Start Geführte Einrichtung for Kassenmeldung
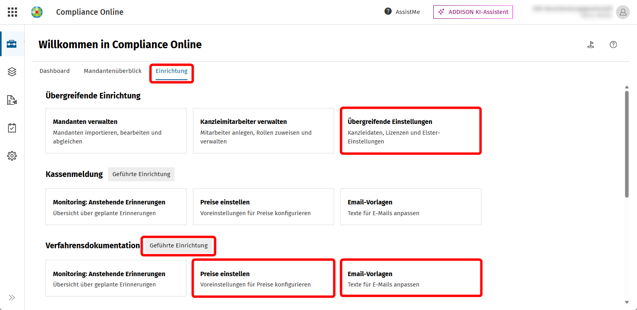This screenshot has height=310, width=637. tap(142, 174)
